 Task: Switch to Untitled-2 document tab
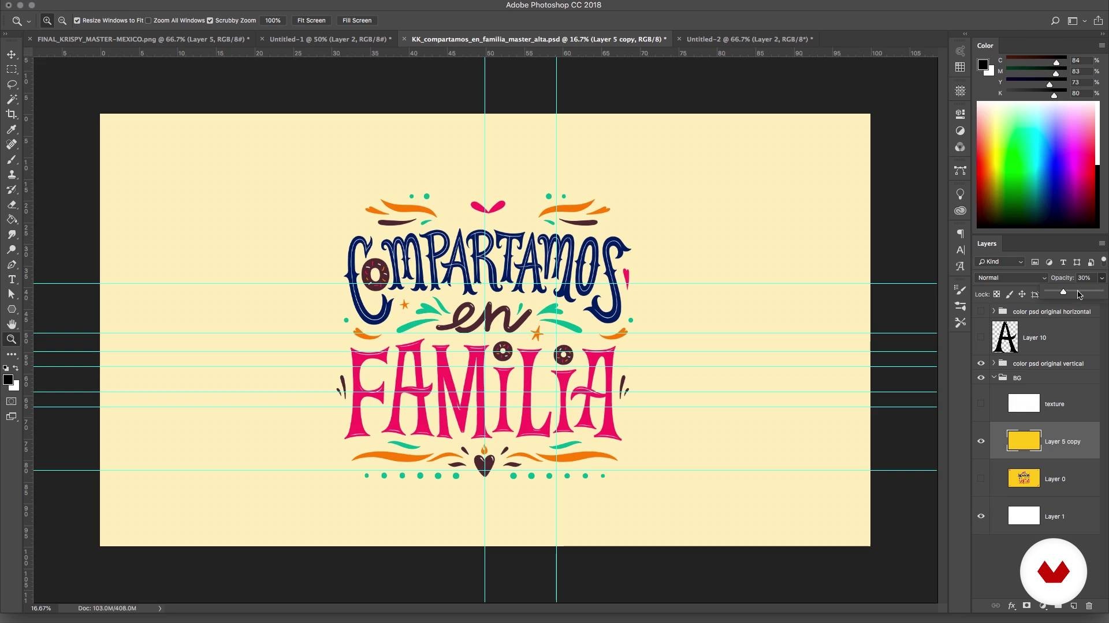(x=750, y=39)
